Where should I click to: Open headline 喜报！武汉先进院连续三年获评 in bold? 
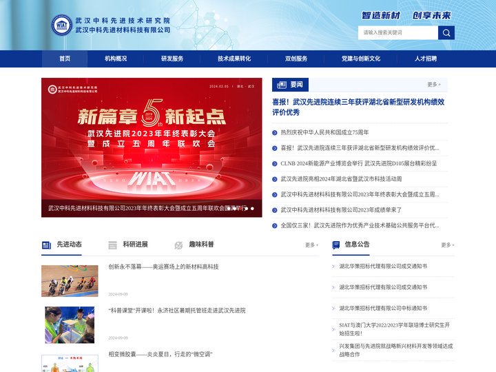click(358, 107)
